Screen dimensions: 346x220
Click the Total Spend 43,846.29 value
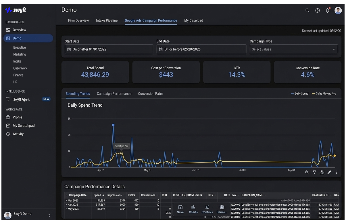tap(95, 75)
